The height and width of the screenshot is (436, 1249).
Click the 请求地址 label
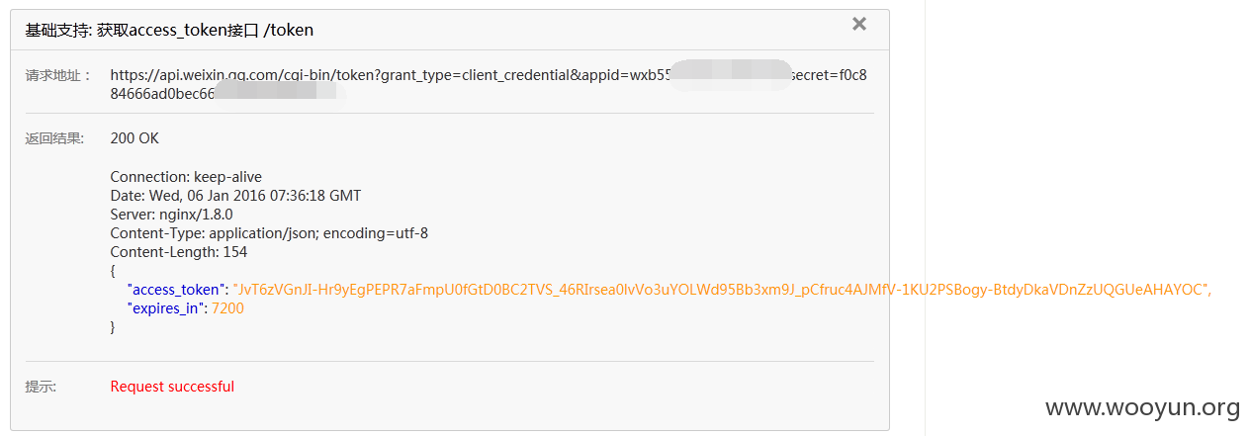pyautogui.click(x=58, y=75)
